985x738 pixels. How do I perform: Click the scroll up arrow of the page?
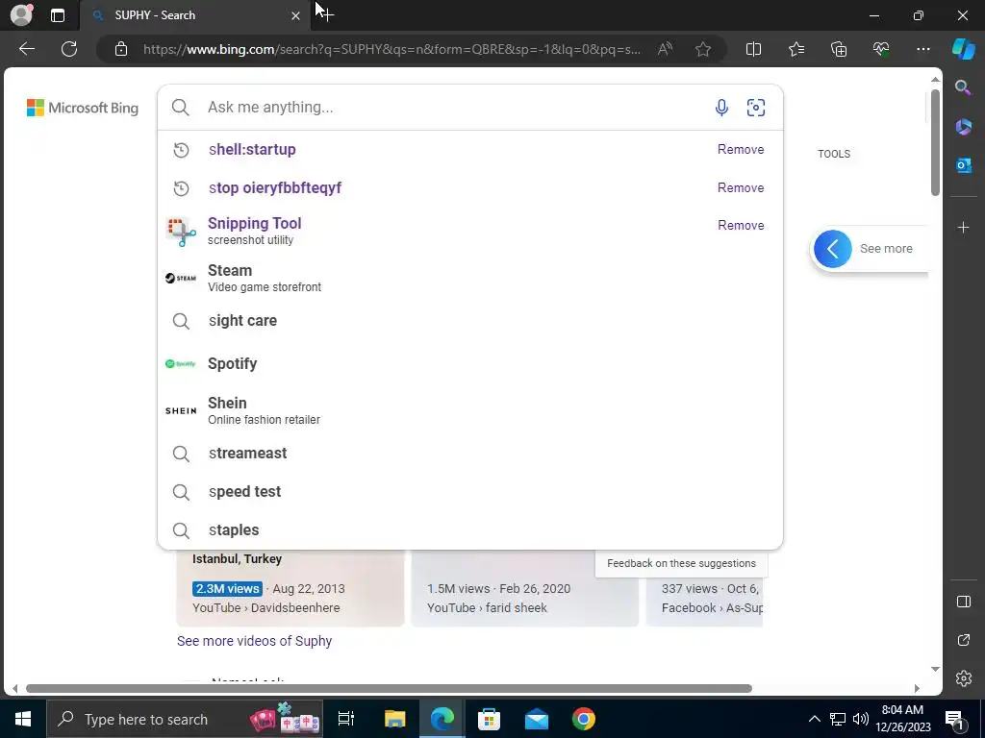(935, 79)
